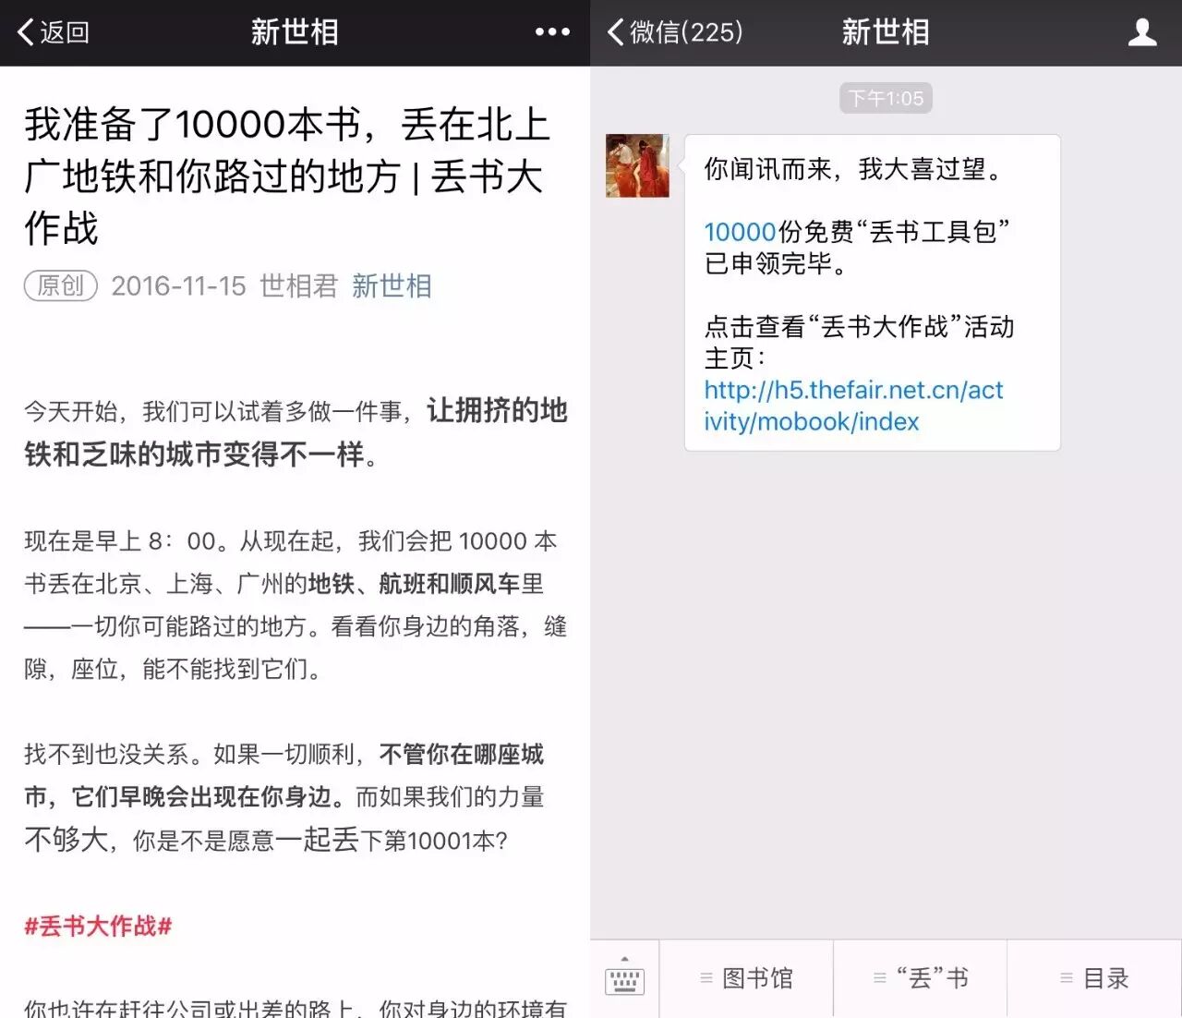Tap the 你闻讯而来 message bubble text
The image size is (1182, 1018).
coord(852,169)
